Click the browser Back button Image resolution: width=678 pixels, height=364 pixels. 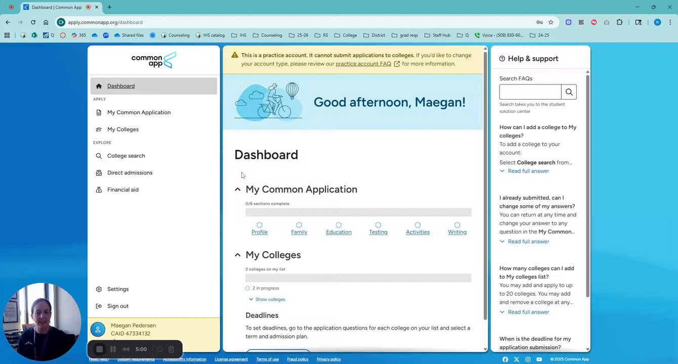tap(8, 22)
